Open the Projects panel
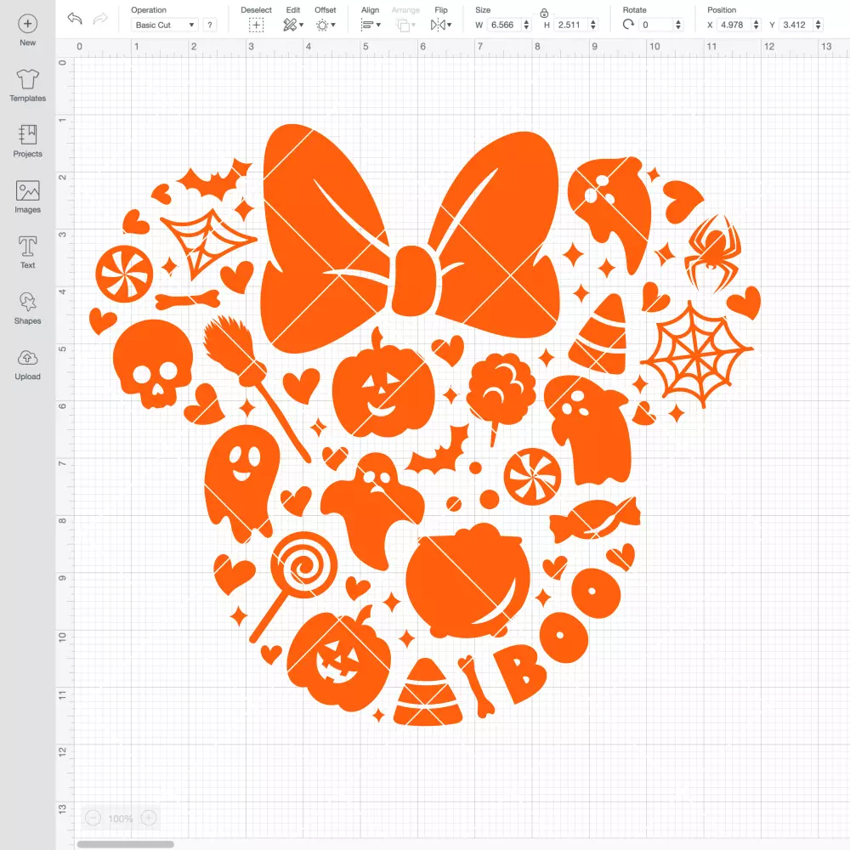 (x=28, y=141)
